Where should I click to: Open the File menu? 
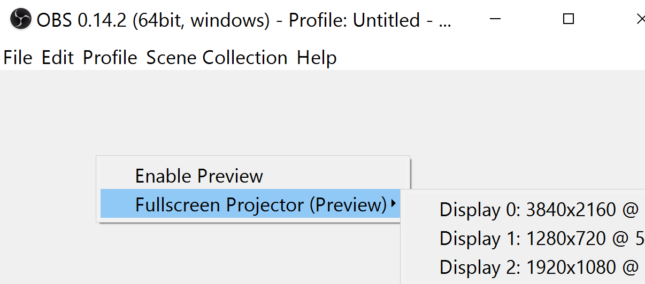pyautogui.click(x=18, y=57)
